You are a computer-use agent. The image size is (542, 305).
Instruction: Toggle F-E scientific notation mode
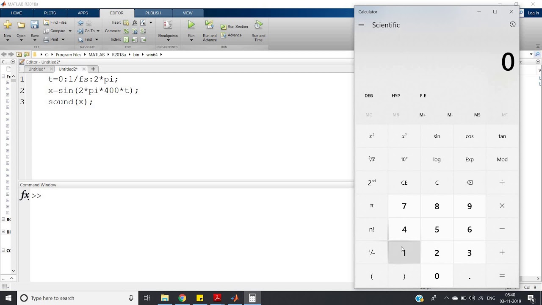click(423, 96)
